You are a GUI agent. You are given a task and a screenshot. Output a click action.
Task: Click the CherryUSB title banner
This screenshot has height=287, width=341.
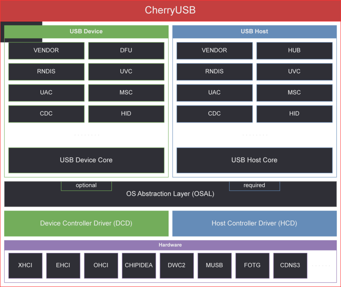170,10
